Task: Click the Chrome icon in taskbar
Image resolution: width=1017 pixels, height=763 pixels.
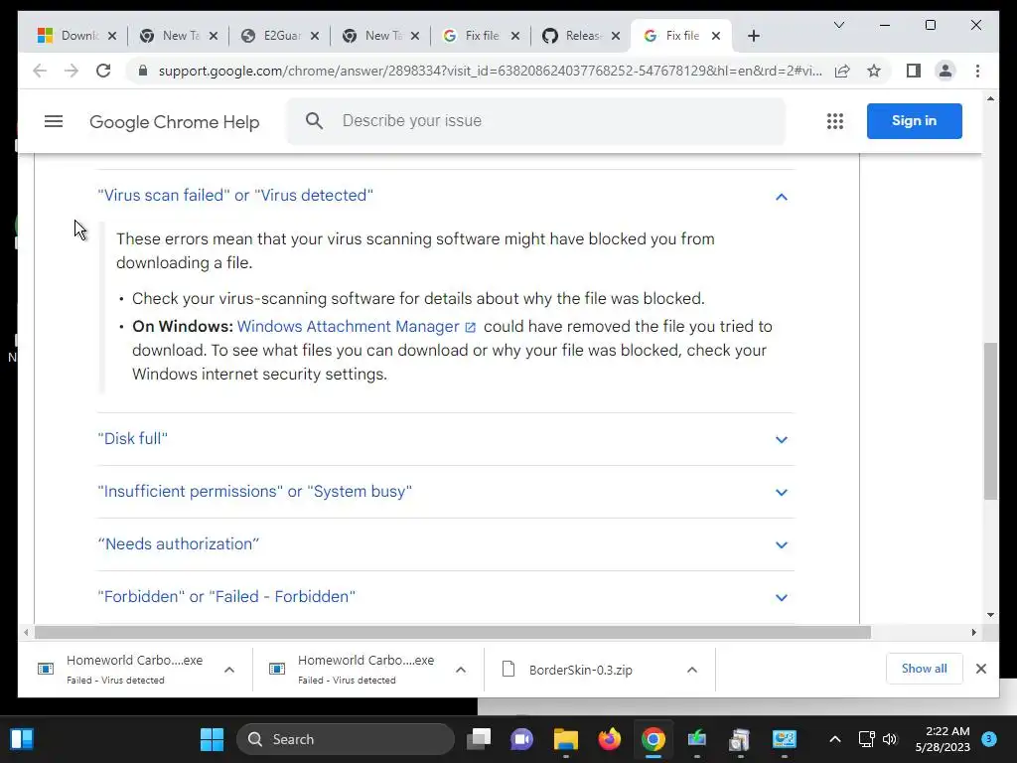Action: pyautogui.click(x=654, y=739)
